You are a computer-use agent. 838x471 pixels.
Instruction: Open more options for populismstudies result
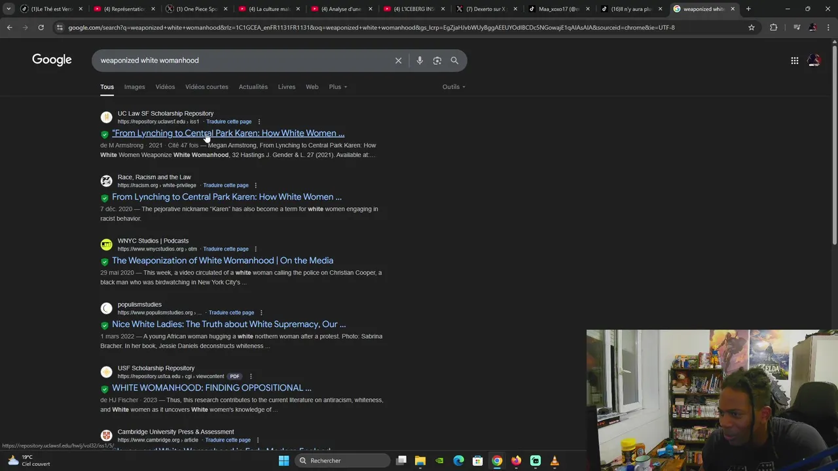point(261,313)
